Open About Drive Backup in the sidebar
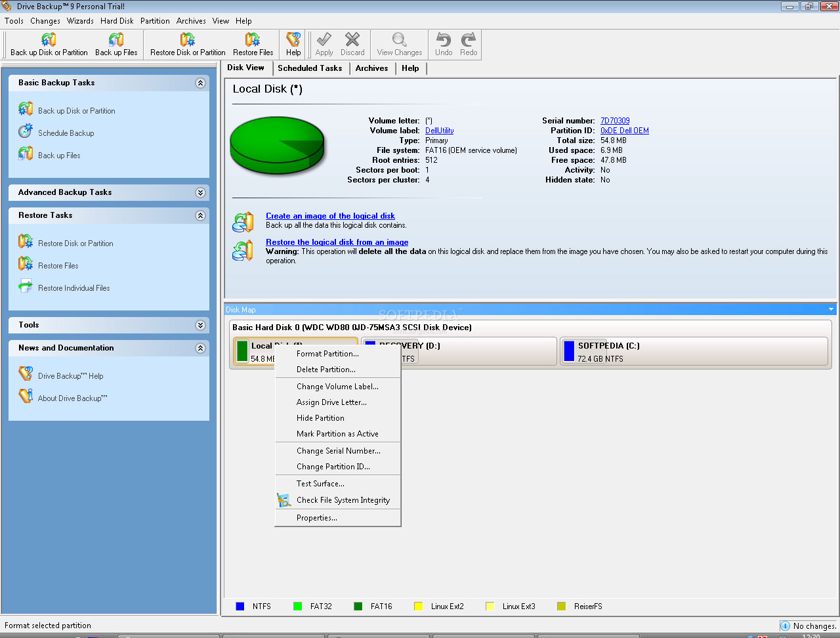This screenshot has height=638, width=840. coord(72,398)
